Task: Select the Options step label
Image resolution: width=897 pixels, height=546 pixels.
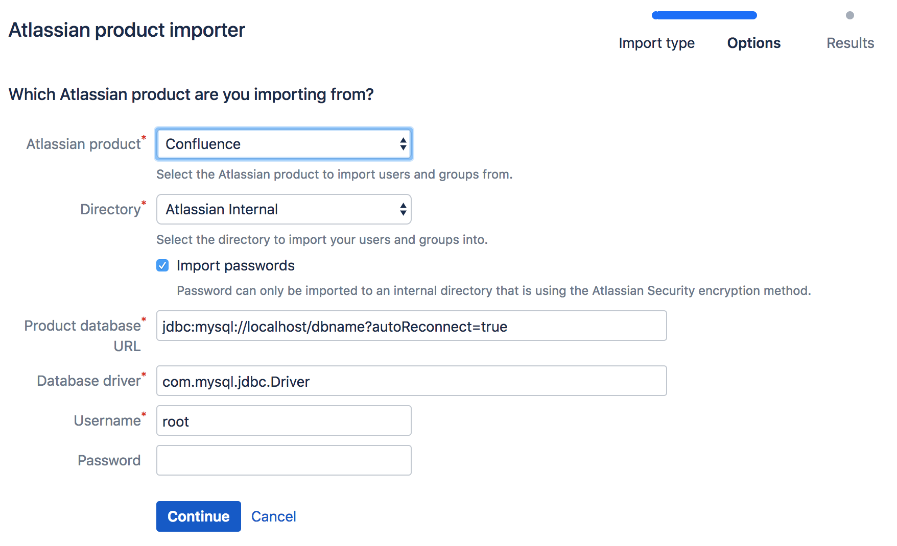Action: point(753,43)
